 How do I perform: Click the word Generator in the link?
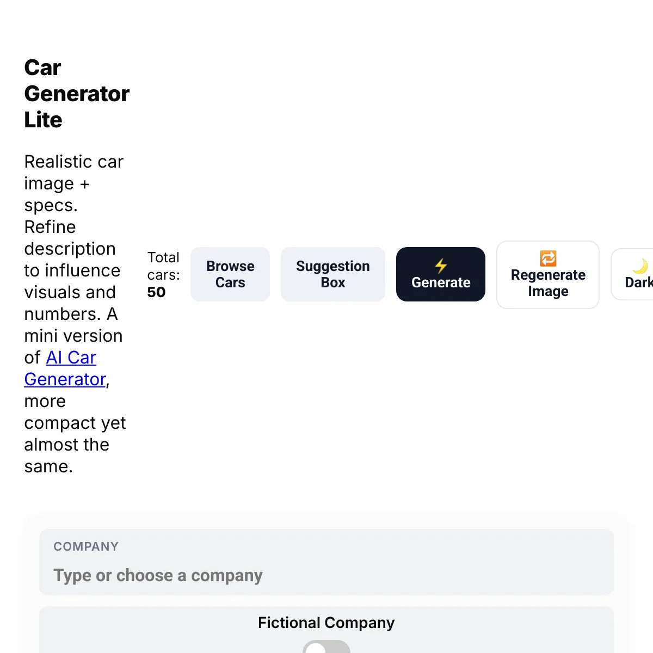point(65,379)
